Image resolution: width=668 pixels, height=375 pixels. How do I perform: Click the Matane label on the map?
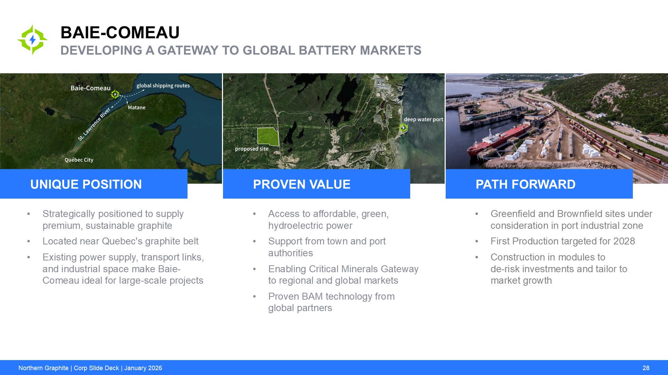[136, 108]
